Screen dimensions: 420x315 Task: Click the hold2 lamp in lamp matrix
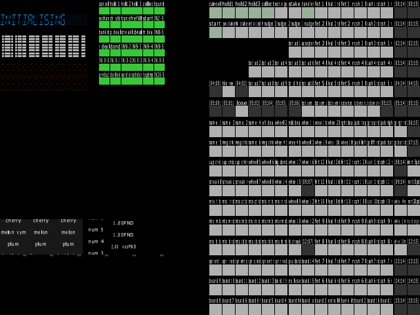click(x=241, y=13)
